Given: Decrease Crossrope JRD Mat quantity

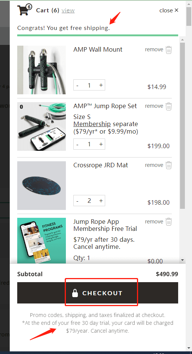Looking at the screenshot, I should point(77,201).
